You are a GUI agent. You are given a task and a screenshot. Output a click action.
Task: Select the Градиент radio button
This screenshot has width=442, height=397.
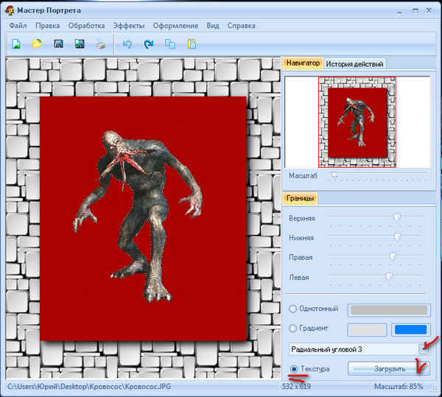pyautogui.click(x=293, y=329)
